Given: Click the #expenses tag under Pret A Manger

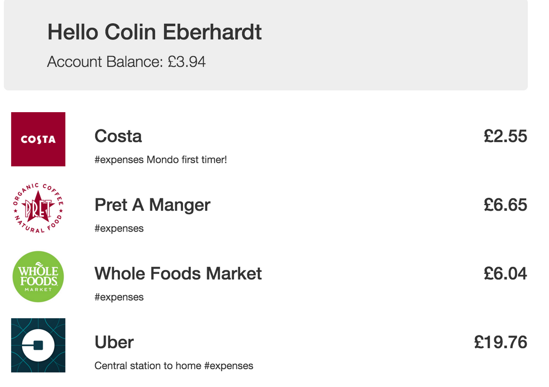Looking at the screenshot, I should click(119, 229).
